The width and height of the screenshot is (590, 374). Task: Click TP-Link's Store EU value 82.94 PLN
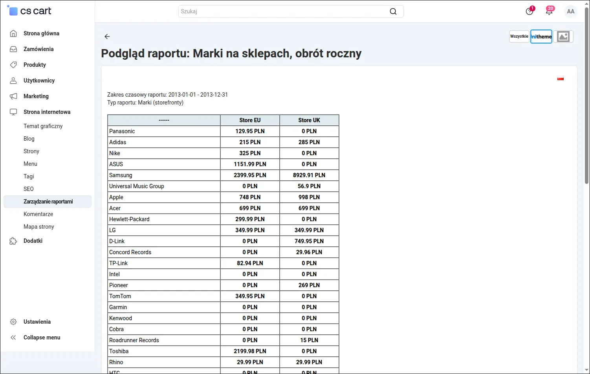[250, 263]
